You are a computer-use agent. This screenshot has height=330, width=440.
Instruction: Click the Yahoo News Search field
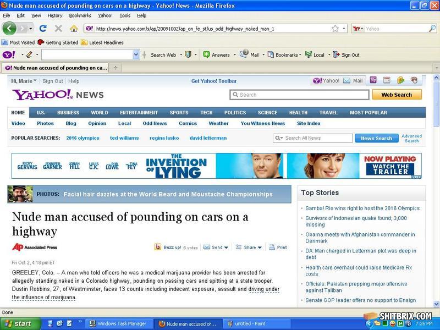(299, 95)
